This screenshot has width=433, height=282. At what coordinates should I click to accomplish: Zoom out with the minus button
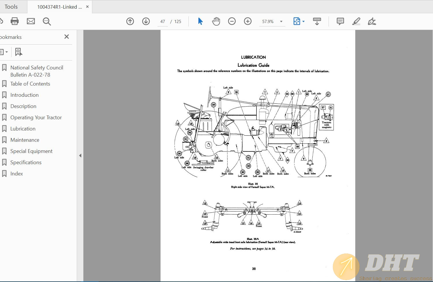[x=232, y=21]
